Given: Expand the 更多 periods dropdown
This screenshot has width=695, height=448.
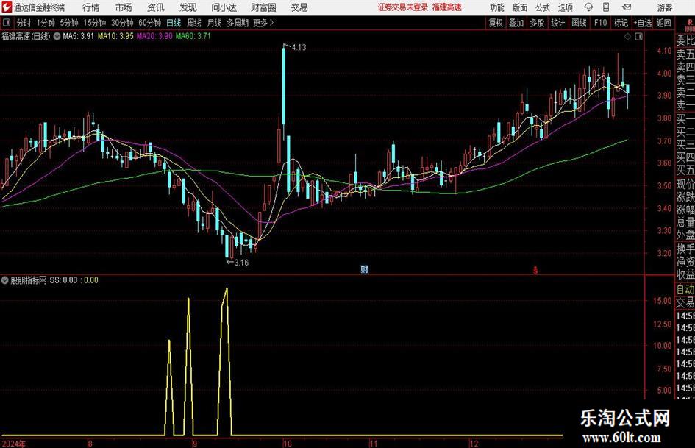Looking at the screenshot, I should (263, 23).
